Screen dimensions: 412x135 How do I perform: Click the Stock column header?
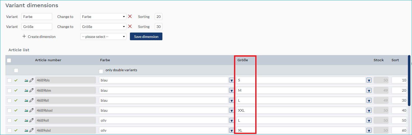(x=378, y=60)
